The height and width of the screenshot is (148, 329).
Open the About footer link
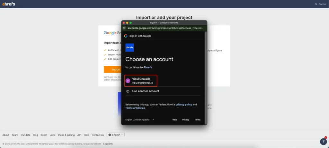pyautogui.click(x=6, y=135)
